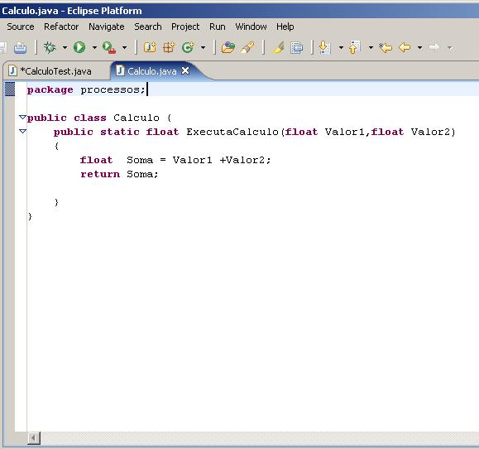This screenshot has width=479, height=449.
Task: Collapse the ExecutaCalculo method fold marker
Action: [22, 131]
